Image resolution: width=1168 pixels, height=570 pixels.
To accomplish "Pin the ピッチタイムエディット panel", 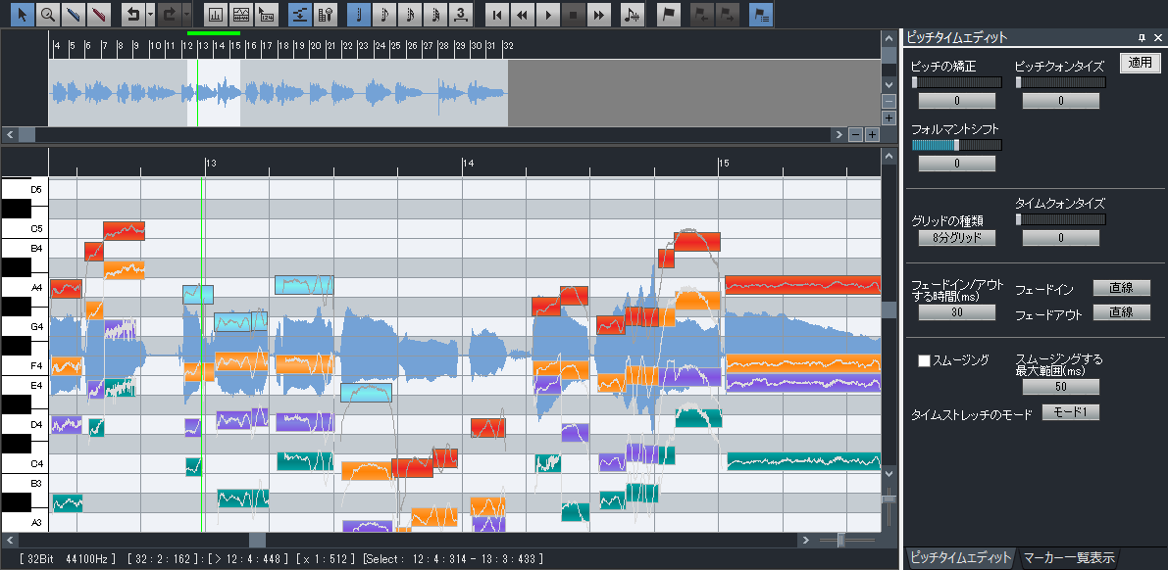I will click(x=1142, y=37).
